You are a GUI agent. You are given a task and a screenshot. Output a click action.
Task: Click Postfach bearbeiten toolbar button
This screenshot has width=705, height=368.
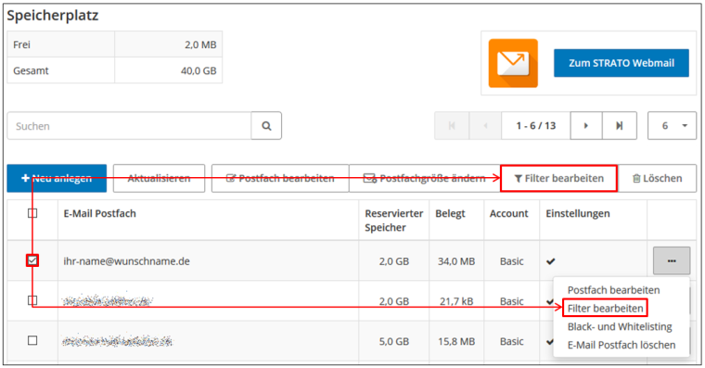(x=280, y=178)
